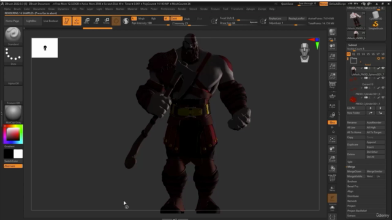Expand the Align section
The image size is (392, 220).
click(x=350, y=191)
